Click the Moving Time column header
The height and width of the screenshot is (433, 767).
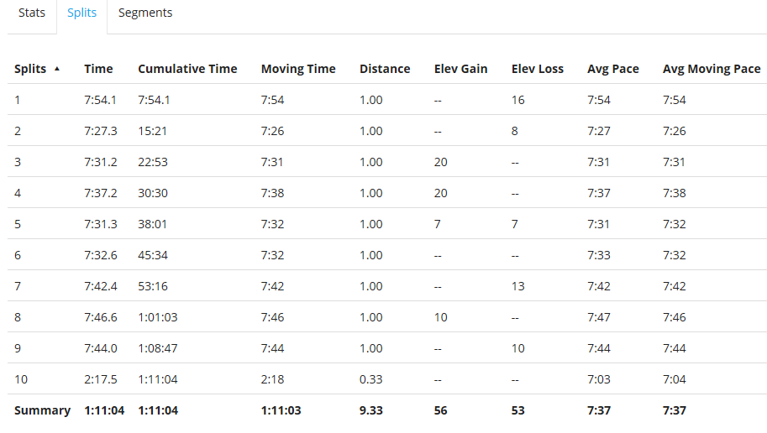point(298,69)
